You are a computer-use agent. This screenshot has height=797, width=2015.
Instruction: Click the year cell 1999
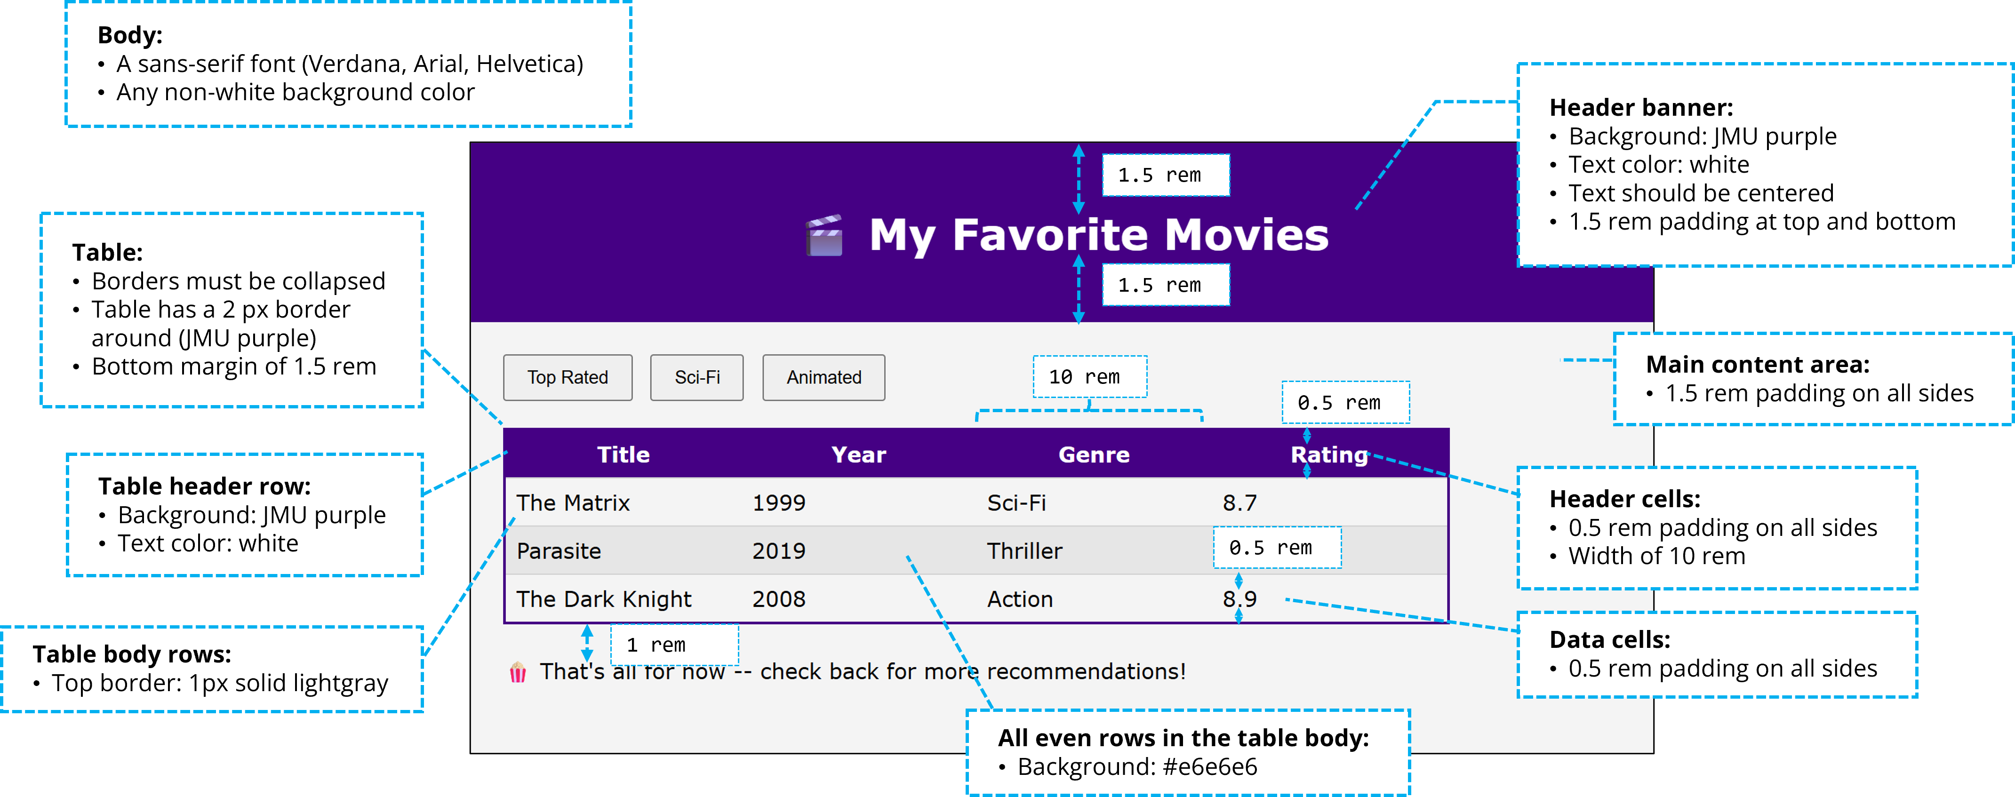(858, 502)
